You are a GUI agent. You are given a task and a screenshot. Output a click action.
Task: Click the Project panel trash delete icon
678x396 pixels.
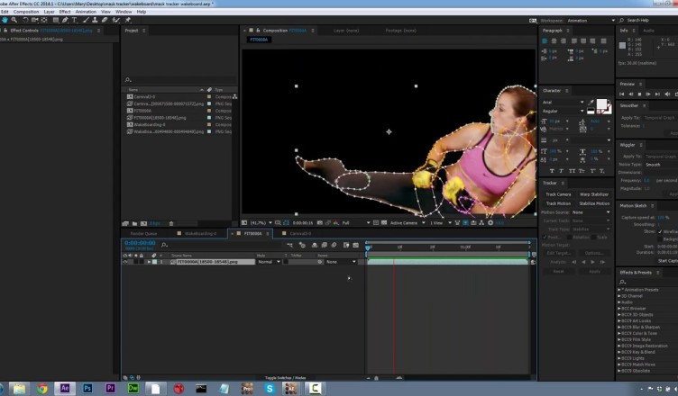pyautogui.click(x=171, y=223)
